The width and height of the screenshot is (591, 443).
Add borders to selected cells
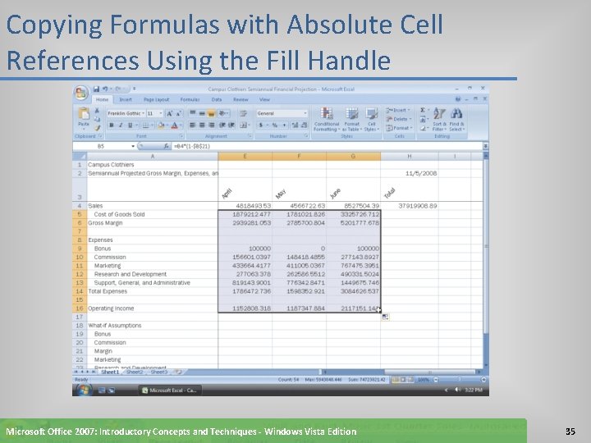point(145,126)
